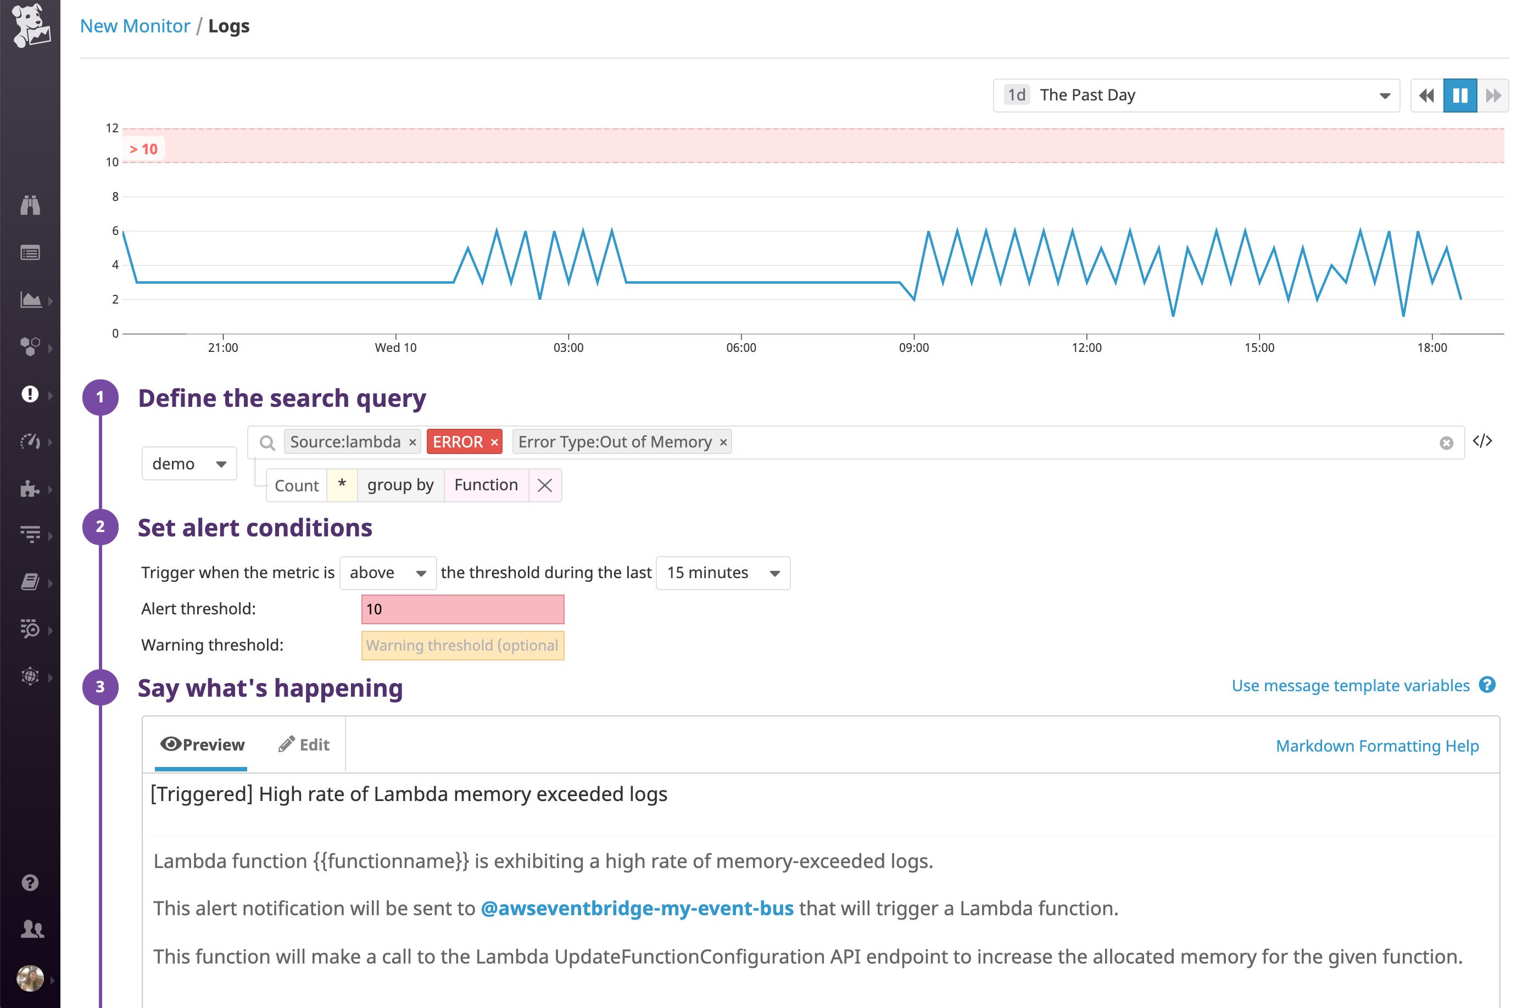Open the New Monitor breadcrumb link

click(x=135, y=26)
